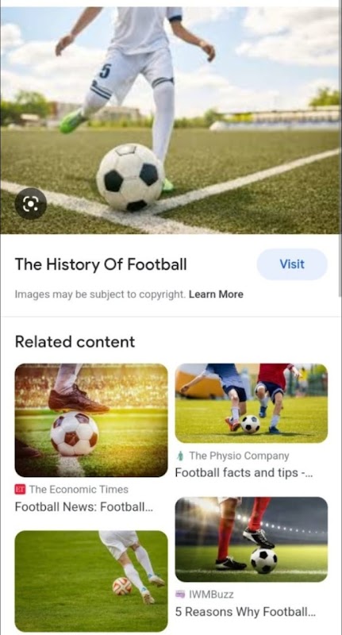This screenshot has height=635, width=342.
Task: Click The Economic Times ET favicon
Action: [21, 490]
